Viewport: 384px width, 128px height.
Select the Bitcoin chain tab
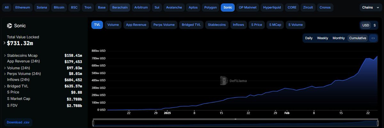(59, 7)
